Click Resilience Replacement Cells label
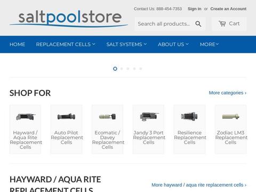Viewport: 256px width, 192px height. (190, 138)
